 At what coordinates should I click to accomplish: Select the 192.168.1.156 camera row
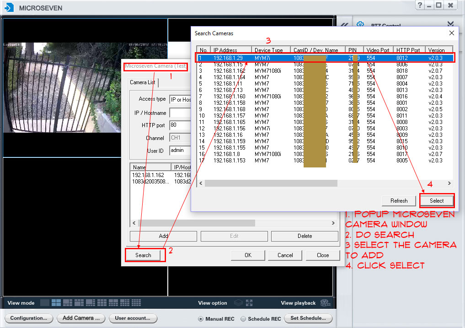tap(325, 129)
